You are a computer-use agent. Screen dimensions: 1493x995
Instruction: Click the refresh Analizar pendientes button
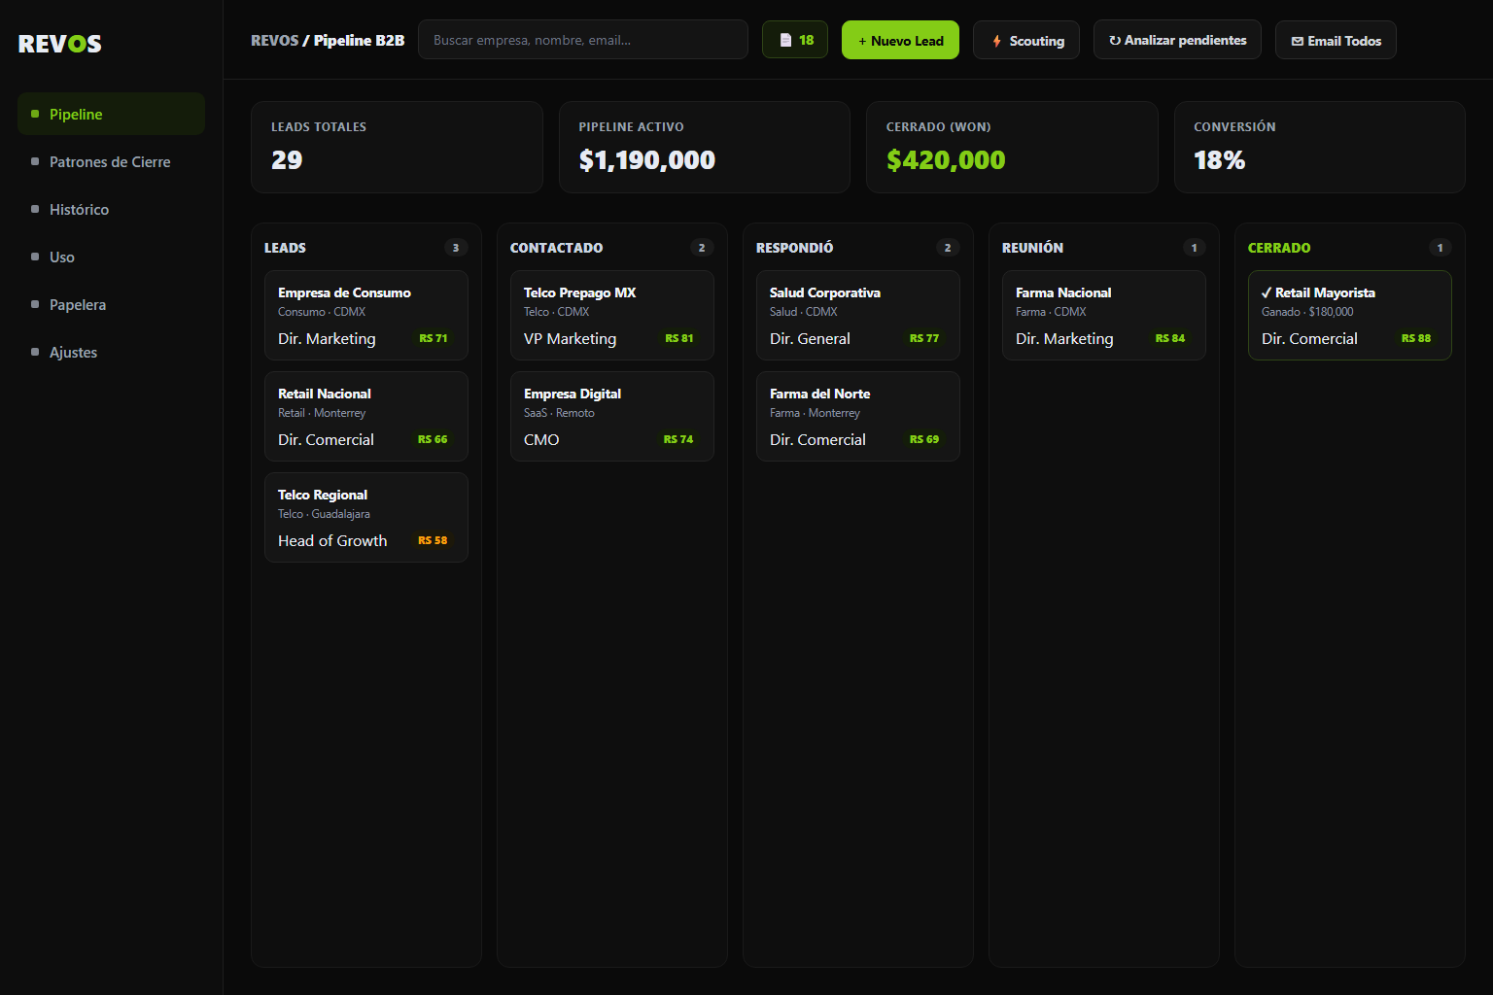tap(1177, 40)
